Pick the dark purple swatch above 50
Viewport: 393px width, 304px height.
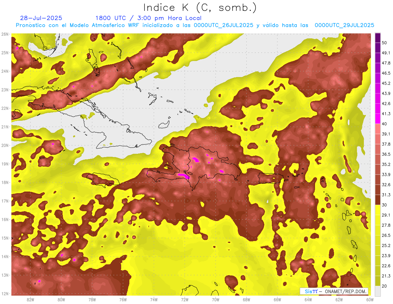378,37
